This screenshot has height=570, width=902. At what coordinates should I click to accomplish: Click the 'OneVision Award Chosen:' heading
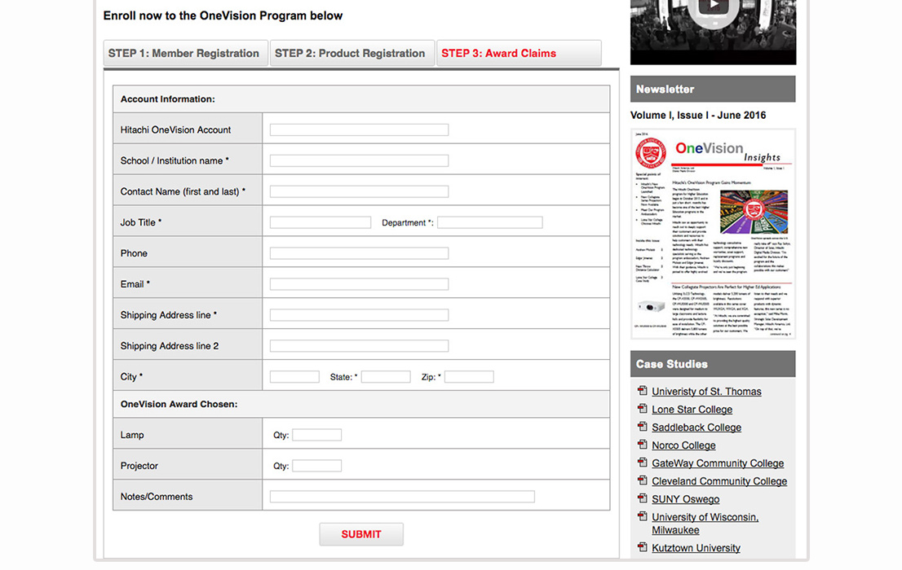(x=179, y=404)
